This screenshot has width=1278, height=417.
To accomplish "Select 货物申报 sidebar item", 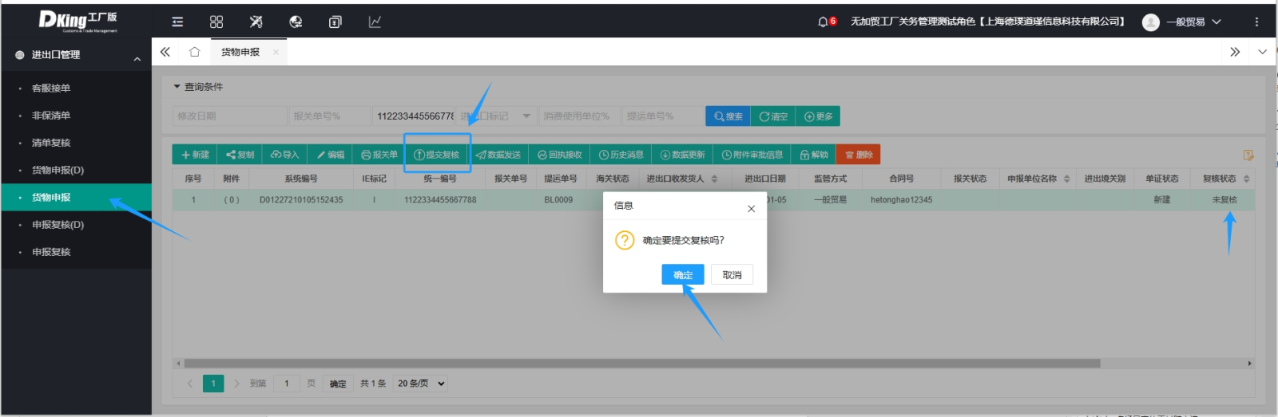I will pyautogui.click(x=76, y=197).
